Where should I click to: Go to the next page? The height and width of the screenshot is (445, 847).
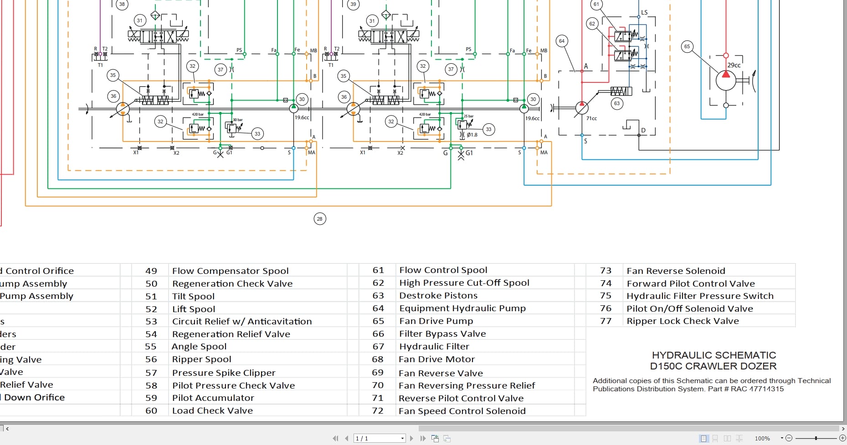pyautogui.click(x=412, y=438)
